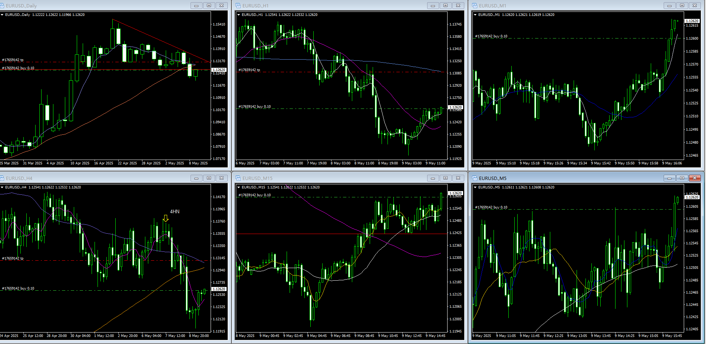706x344 pixels.
Task: Click the chart icon in EURUSD.,H4 title bar
Action: (x=2, y=178)
